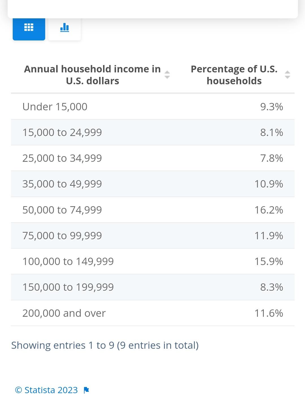
Task: Click the report flag icon beside Statista 2023
Action: point(86,390)
